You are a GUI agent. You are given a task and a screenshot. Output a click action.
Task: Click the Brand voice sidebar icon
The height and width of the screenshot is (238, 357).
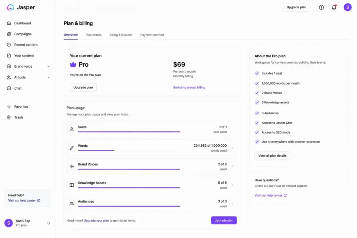[9, 67]
